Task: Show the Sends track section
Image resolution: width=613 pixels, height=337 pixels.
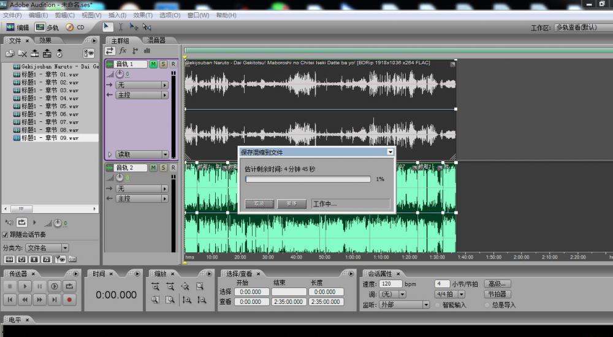Action: [135, 50]
